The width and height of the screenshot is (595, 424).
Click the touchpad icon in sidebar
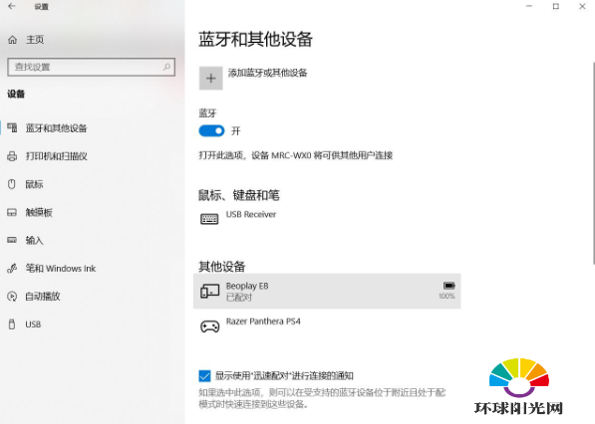[x=12, y=212]
